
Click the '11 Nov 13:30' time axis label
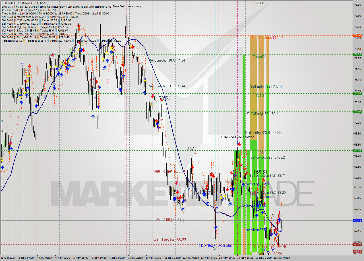pos(172,258)
